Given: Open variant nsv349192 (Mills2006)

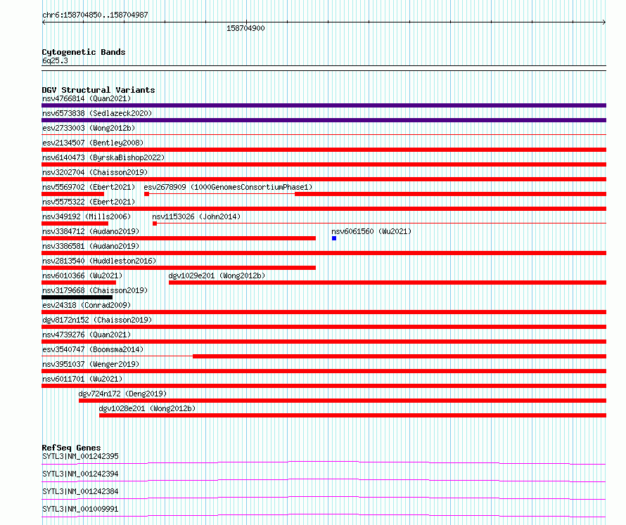Looking at the screenshot, I should click(87, 216).
